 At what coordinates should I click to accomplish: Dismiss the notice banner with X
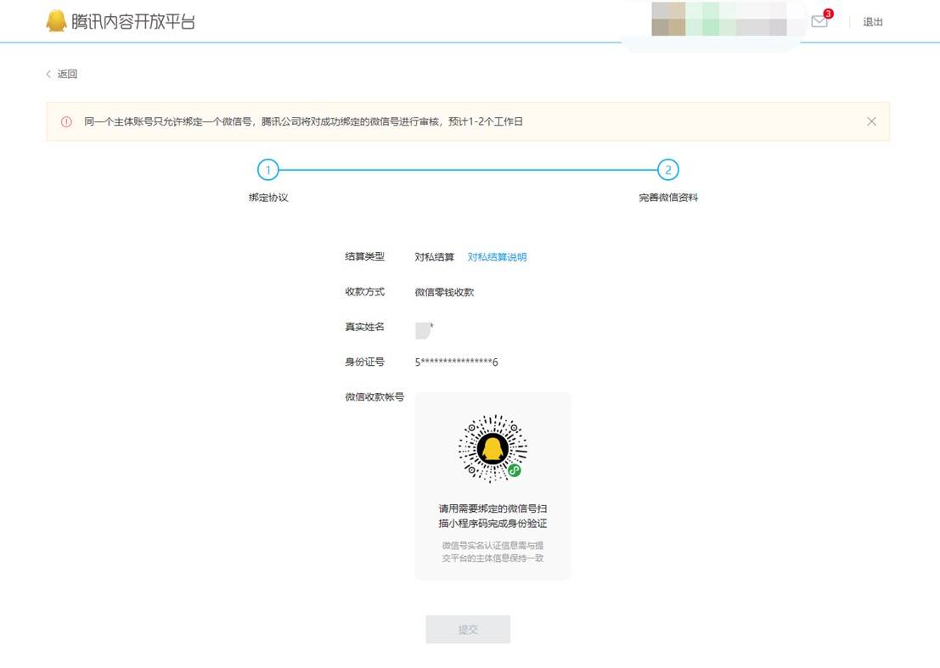[x=872, y=121]
